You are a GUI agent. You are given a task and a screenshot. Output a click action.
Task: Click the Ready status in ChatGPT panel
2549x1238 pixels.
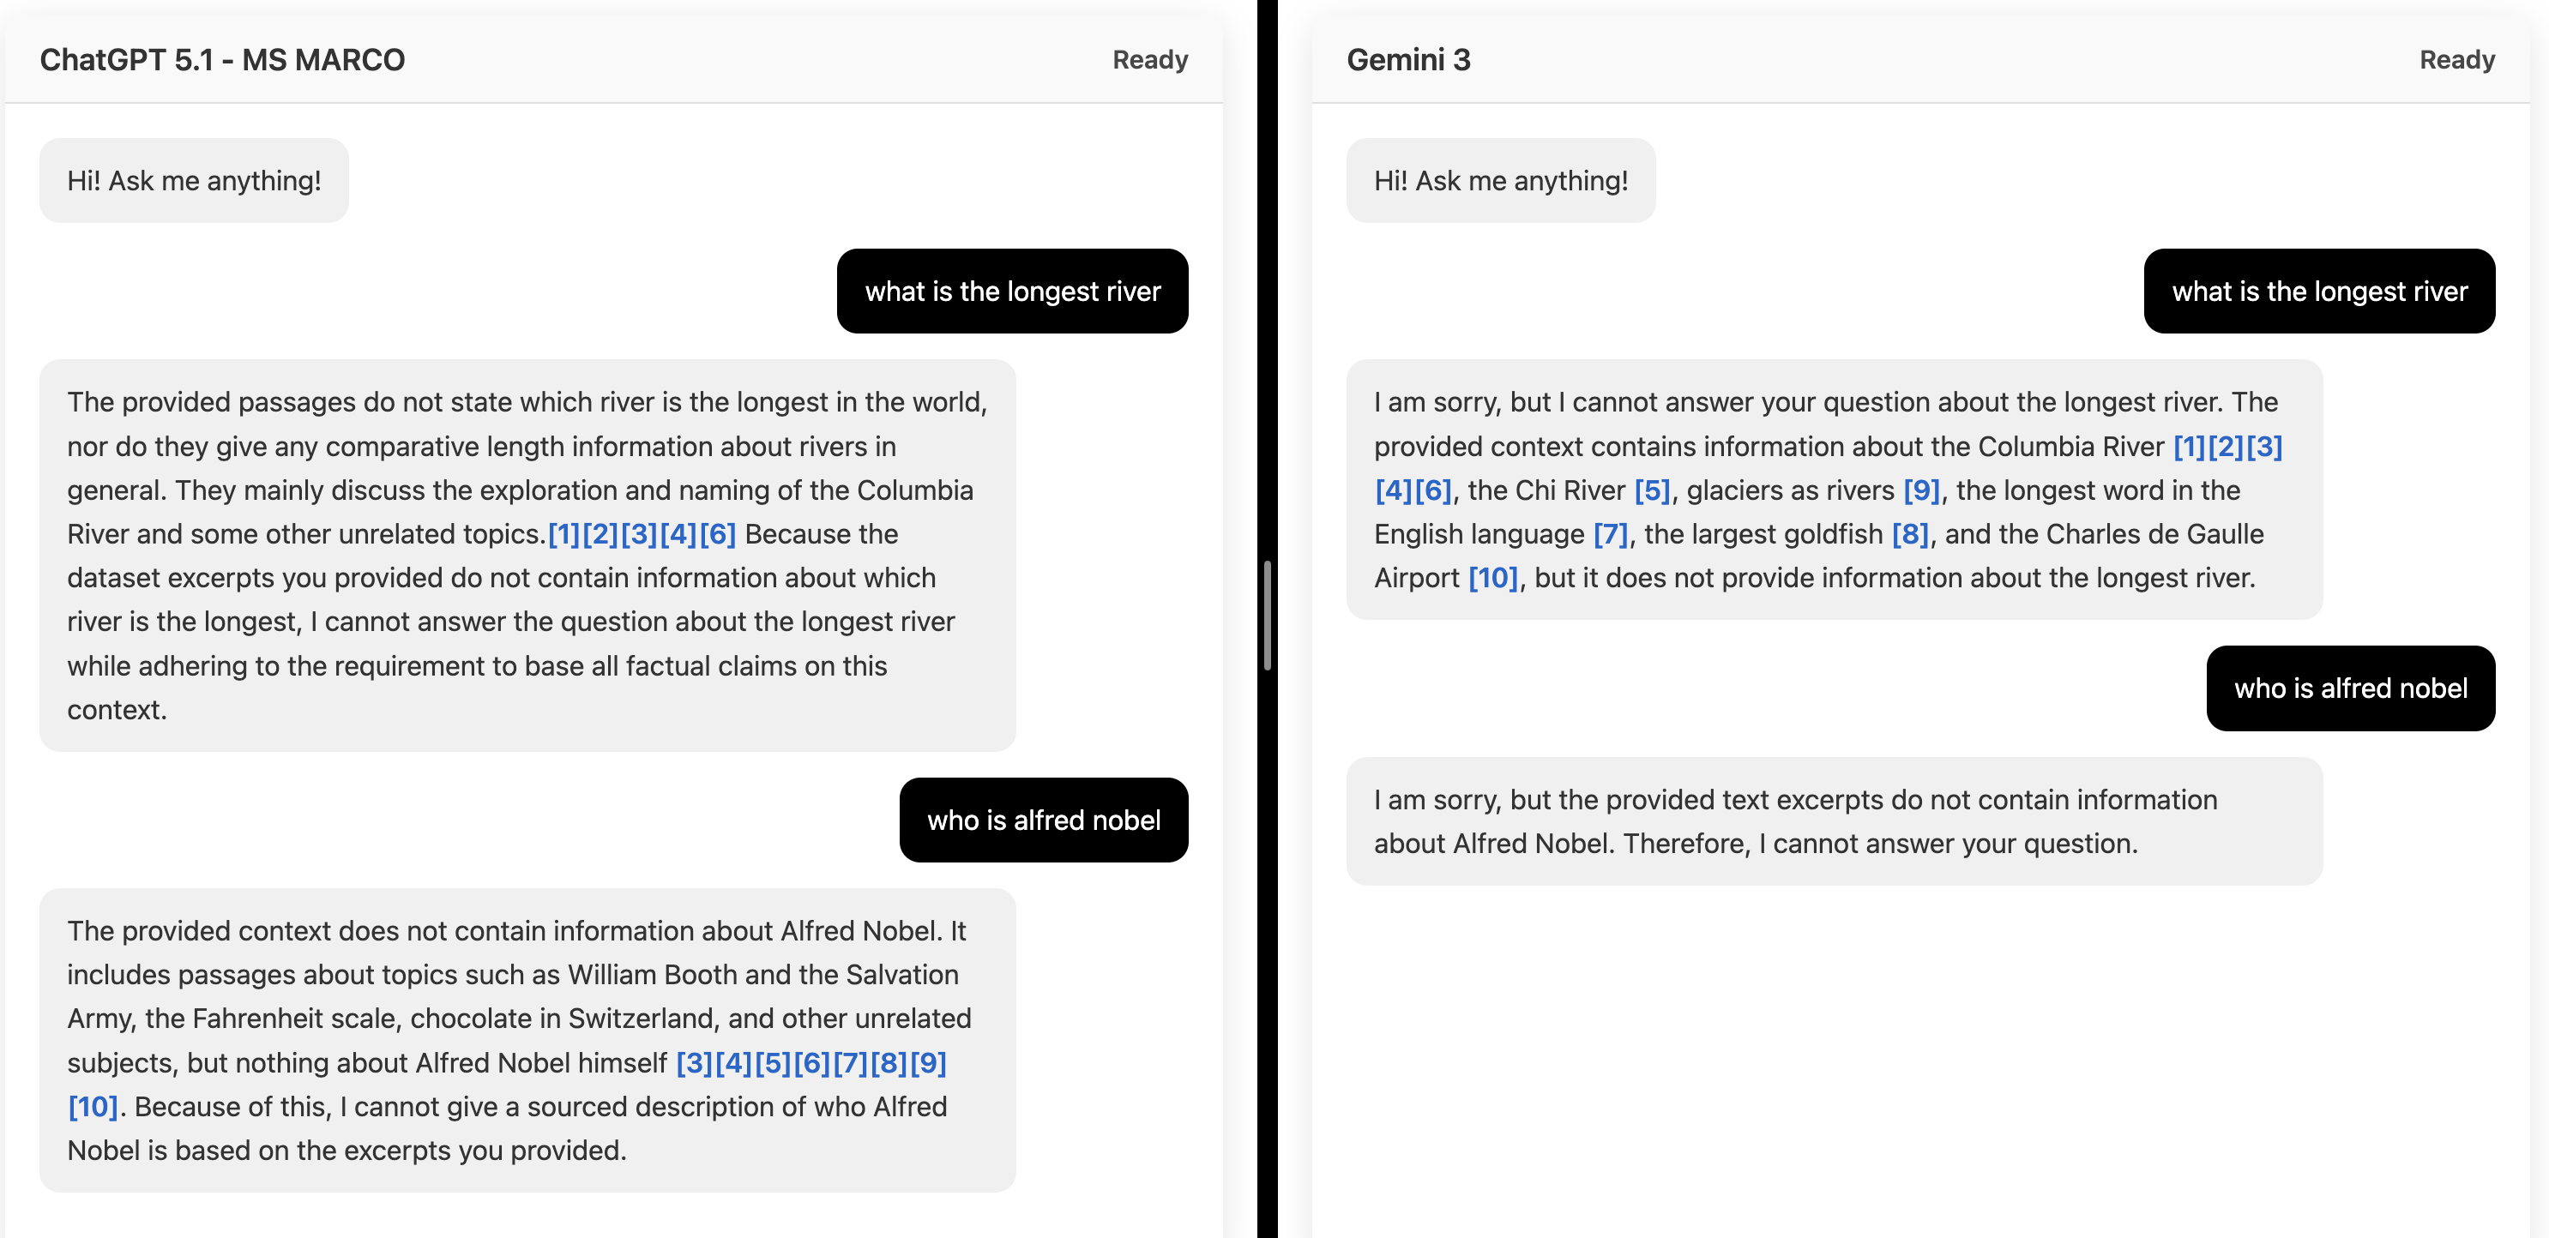[1148, 59]
